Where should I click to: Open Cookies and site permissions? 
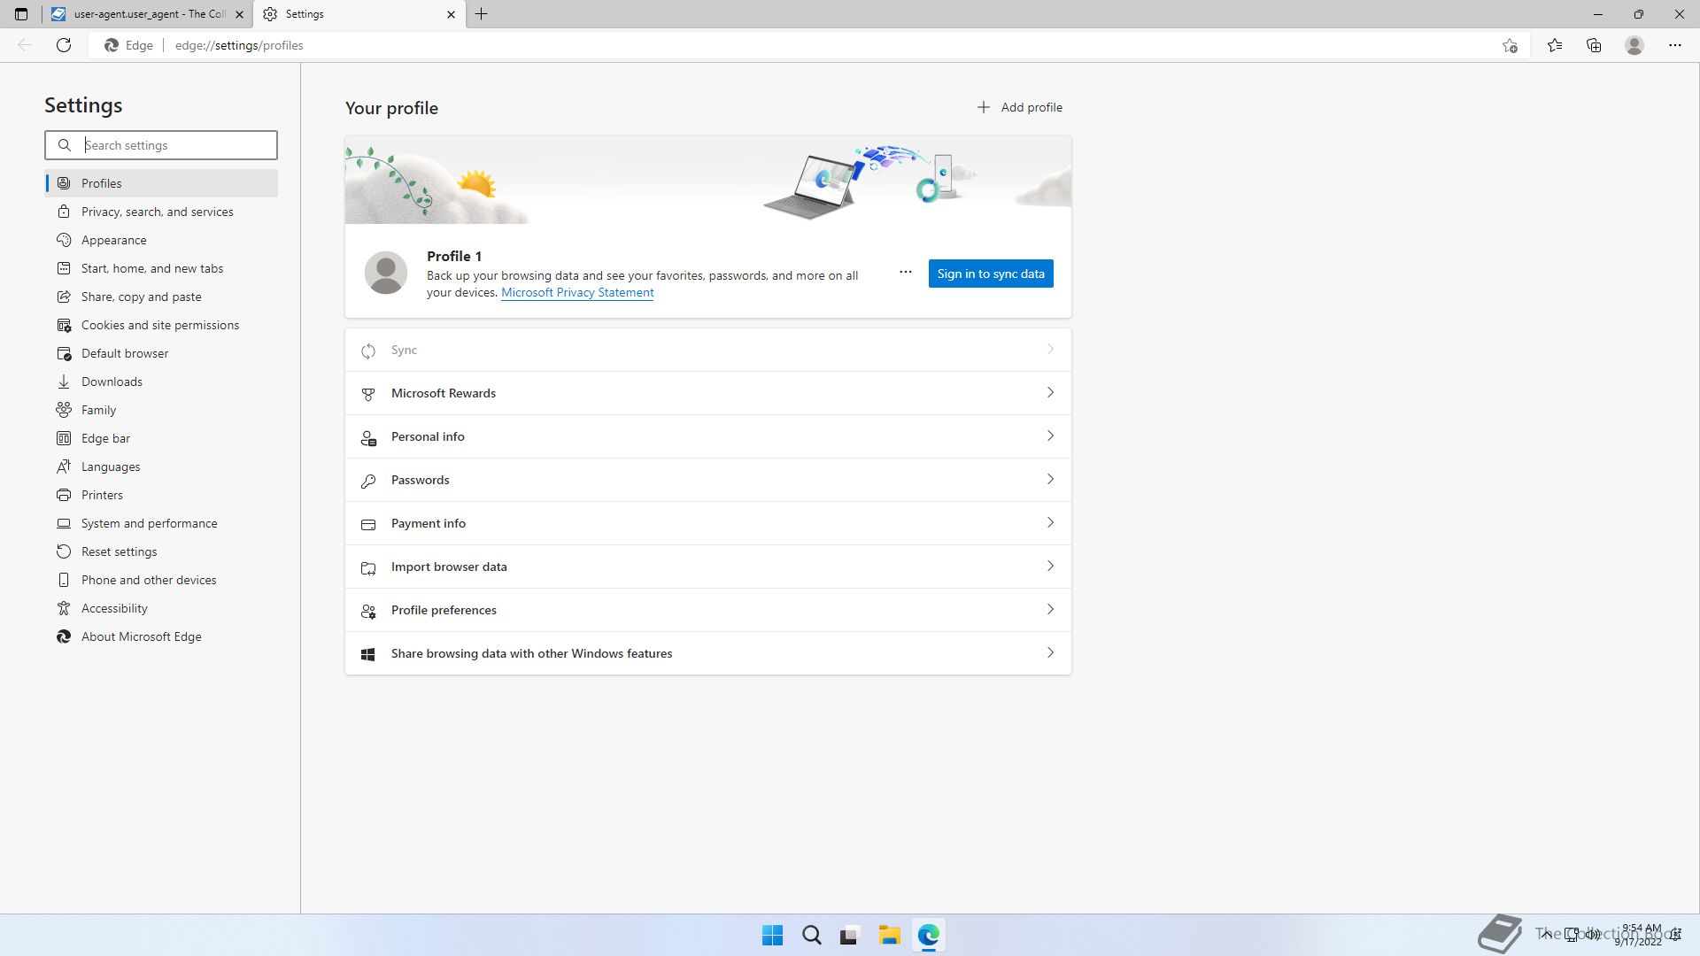[x=161, y=325]
